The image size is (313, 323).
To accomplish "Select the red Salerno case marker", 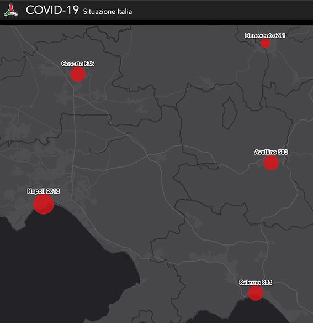I will (256, 293).
